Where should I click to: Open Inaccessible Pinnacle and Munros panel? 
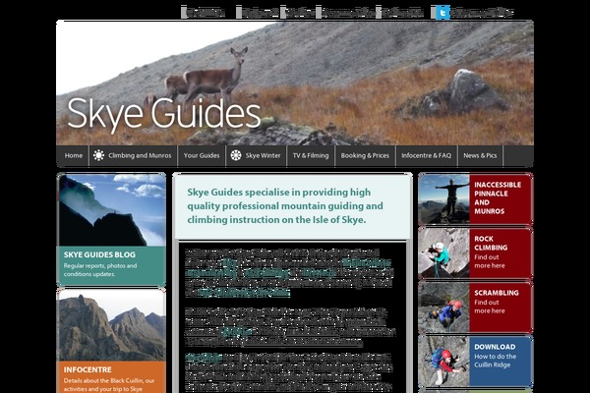(476, 198)
